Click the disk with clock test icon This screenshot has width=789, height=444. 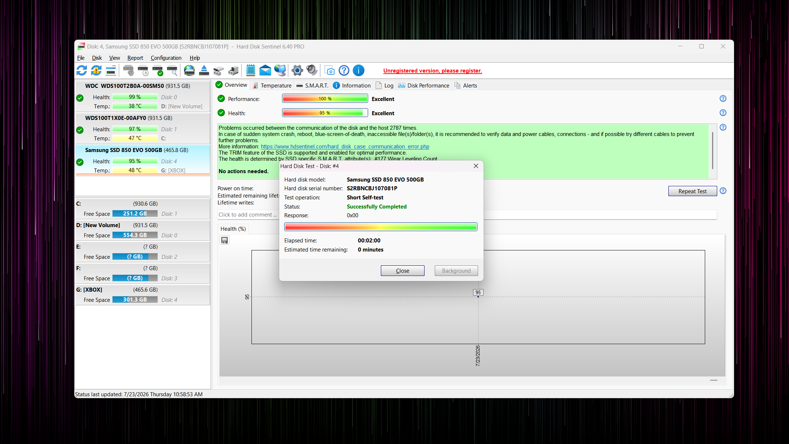point(143,70)
